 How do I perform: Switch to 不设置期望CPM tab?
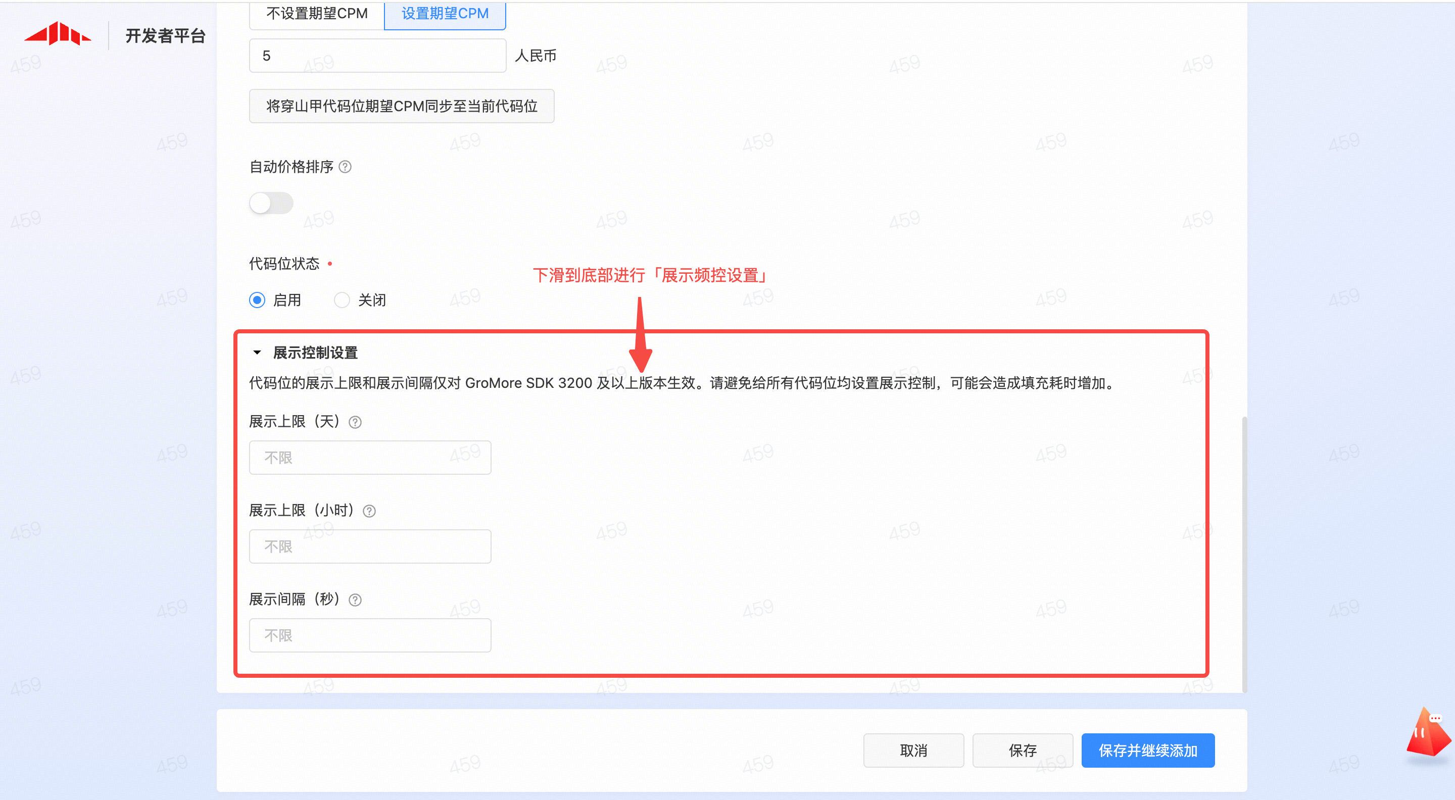(317, 14)
